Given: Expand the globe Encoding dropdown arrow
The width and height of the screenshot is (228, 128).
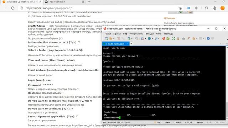Looking at the screenshot, I should [152, 39].
